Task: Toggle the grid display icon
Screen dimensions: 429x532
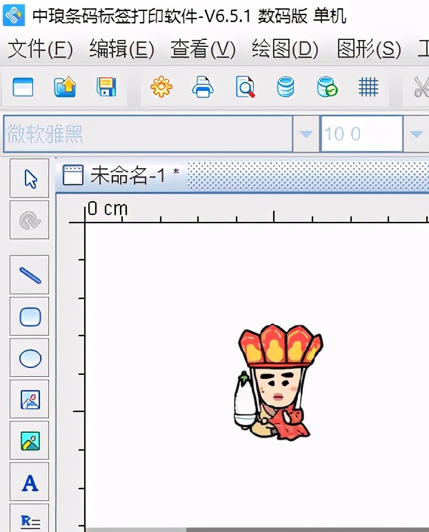Action: [x=368, y=87]
